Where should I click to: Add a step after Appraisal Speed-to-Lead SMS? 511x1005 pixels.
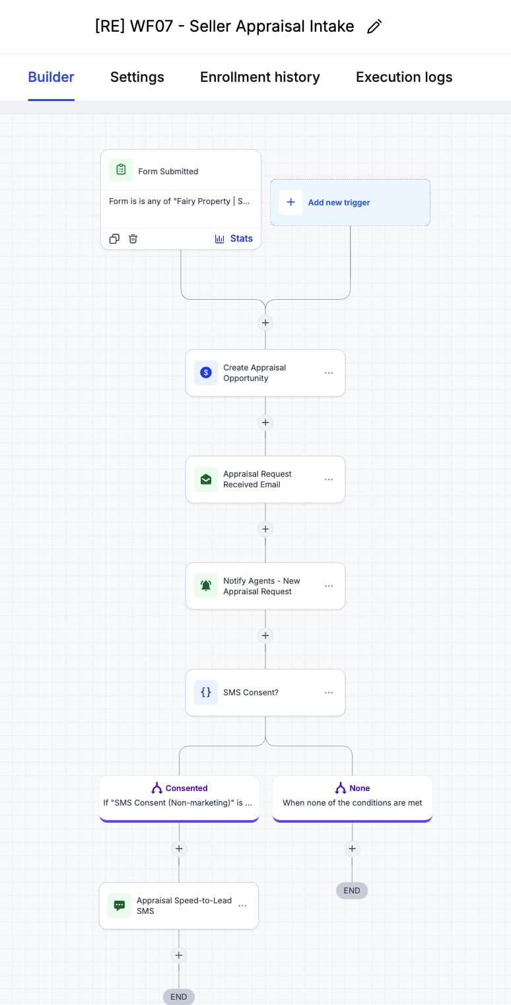click(178, 955)
